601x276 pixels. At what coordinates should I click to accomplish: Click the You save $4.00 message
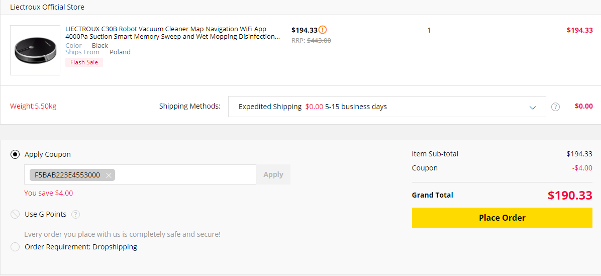click(x=48, y=193)
